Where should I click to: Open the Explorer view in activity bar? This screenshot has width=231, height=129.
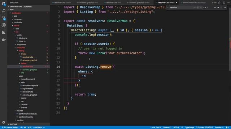click(x=4, y=3)
